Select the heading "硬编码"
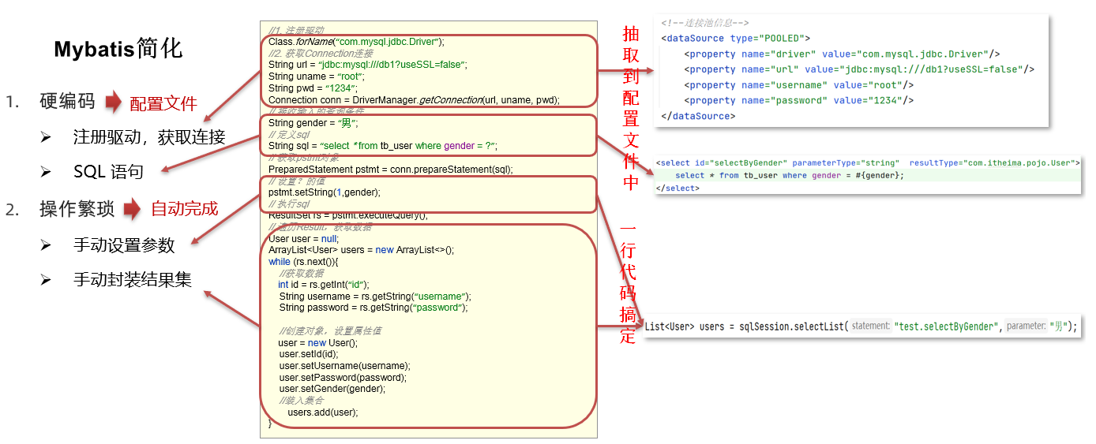The image size is (1096, 444). pos(67,102)
